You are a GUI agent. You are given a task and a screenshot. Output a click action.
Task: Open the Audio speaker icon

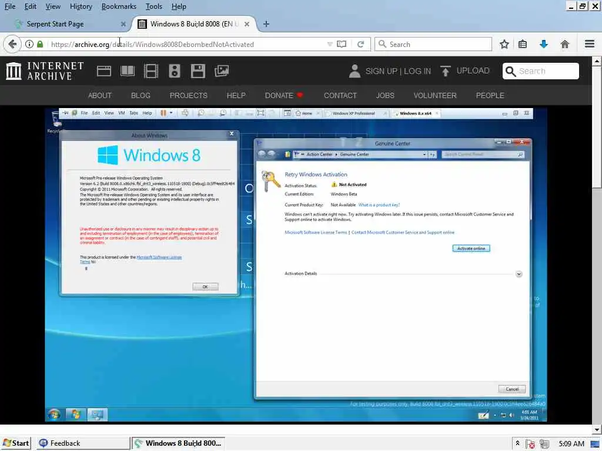pos(174,71)
